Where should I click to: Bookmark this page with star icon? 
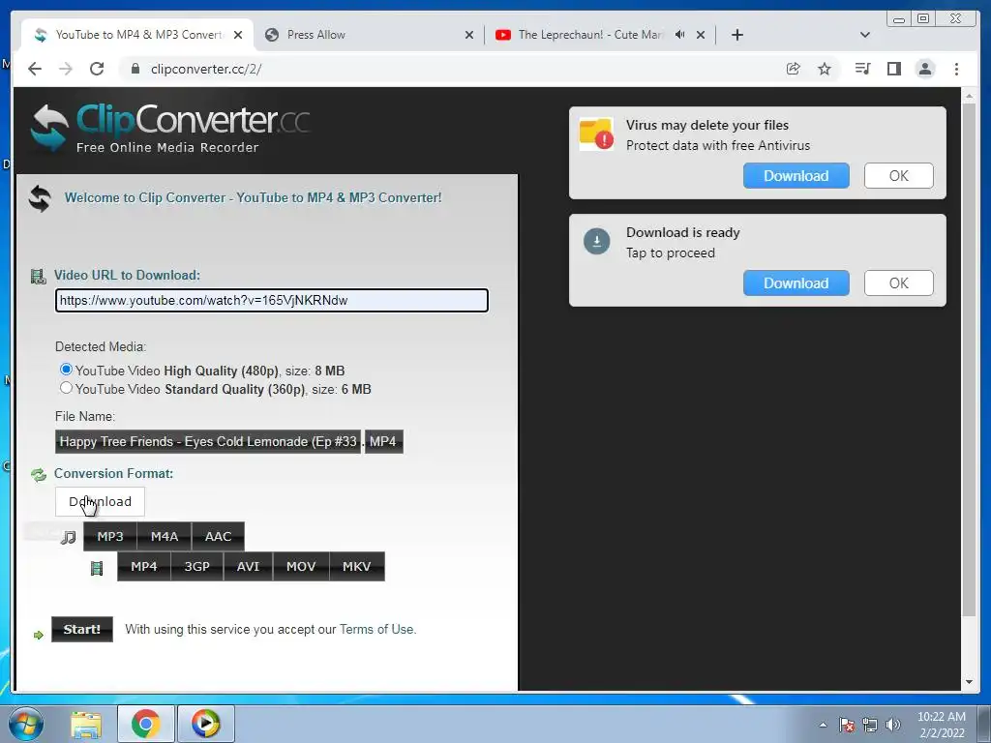[x=825, y=69]
